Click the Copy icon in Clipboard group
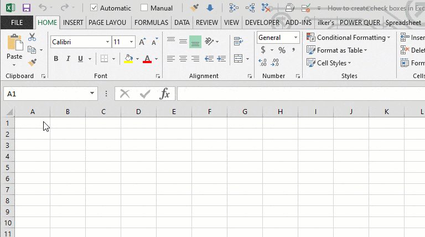This screenshot has height=237, width=425. (32, 50)
